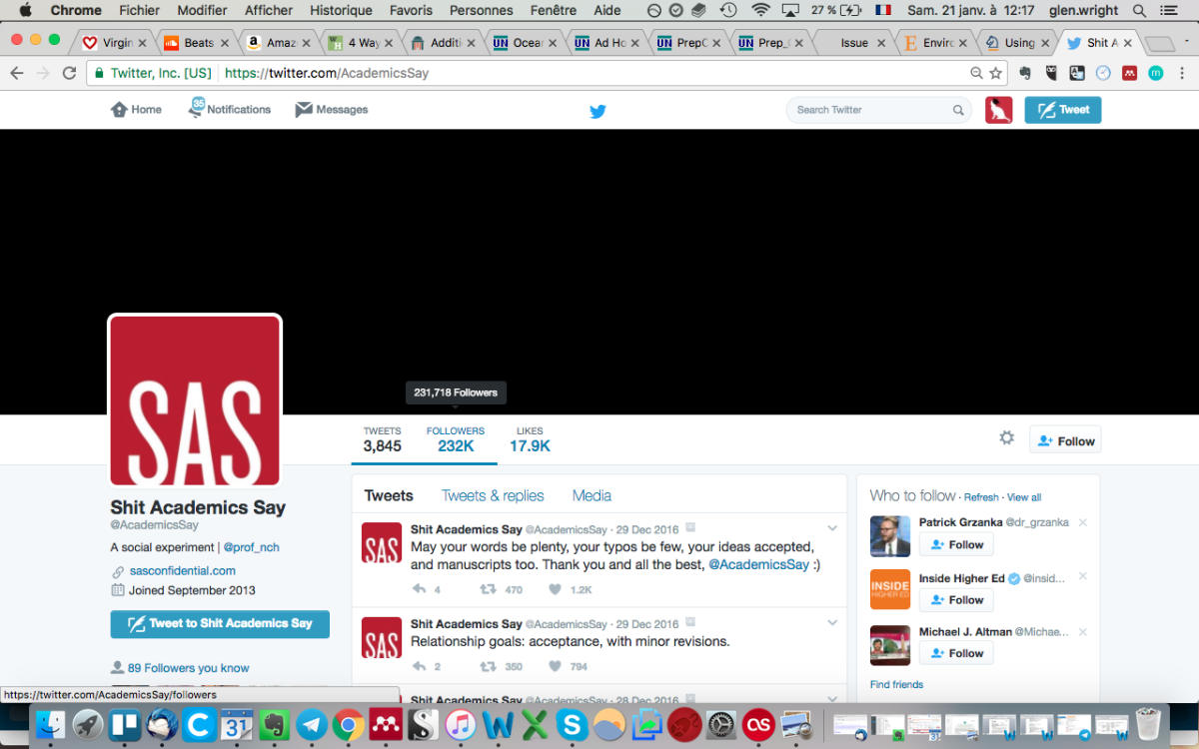Retweet the 'Relationship goals' tweet
Image resolution: width=1199 pixels, height=749 pixels.
coord(488,666)
